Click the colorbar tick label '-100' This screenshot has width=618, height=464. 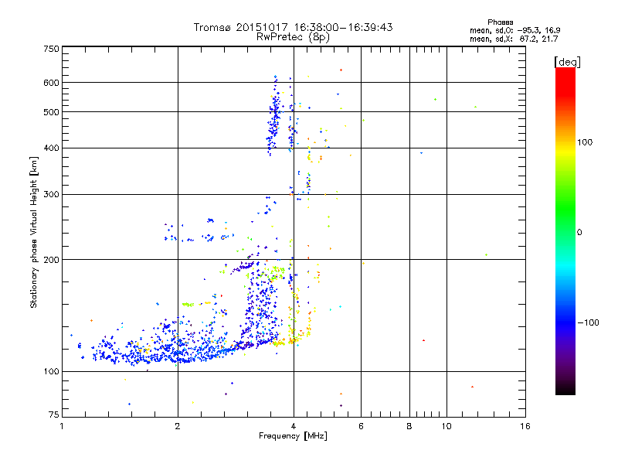588,322
